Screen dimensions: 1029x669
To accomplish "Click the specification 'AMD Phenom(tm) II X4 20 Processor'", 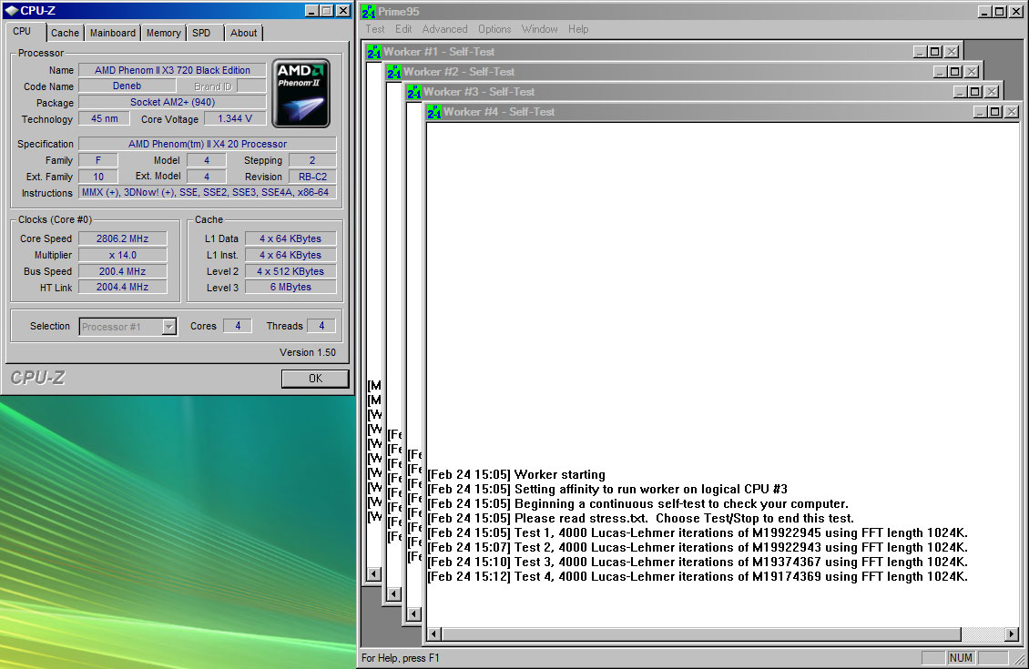I will coord(208,144).
